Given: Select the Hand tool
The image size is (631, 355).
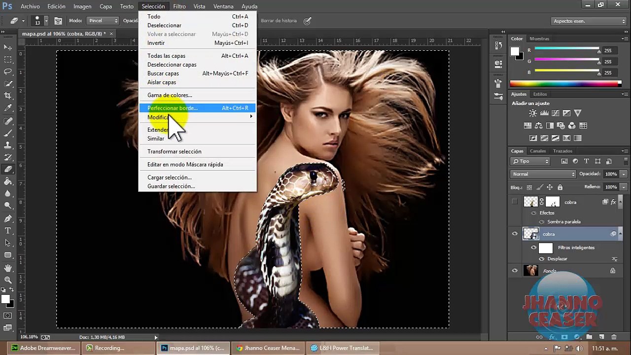Looking at the screenshot, I should click(x=8, y=268).
